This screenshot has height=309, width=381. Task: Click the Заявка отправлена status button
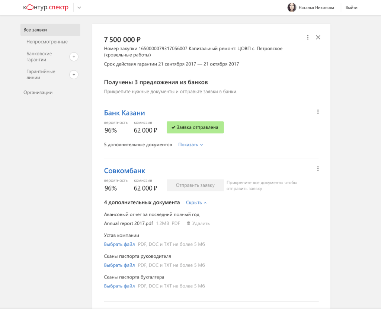point(195,127)
